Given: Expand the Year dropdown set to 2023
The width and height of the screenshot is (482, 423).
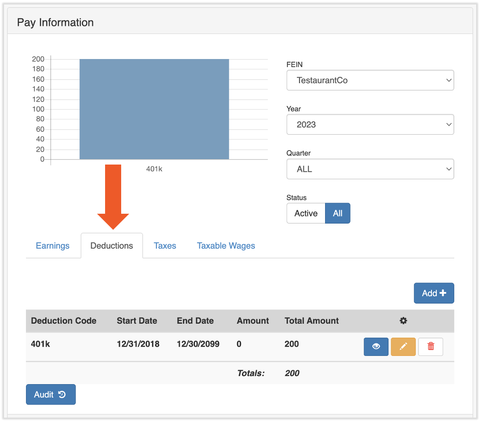Looking at the screenshot, I should (x=370, y=124).
